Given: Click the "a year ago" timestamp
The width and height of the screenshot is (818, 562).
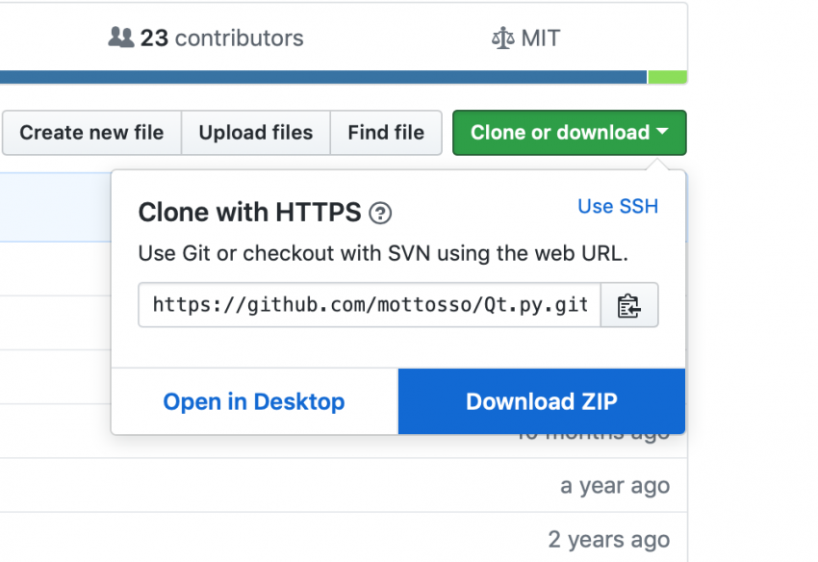Looking at the screenshot, I should pos(615,487).
